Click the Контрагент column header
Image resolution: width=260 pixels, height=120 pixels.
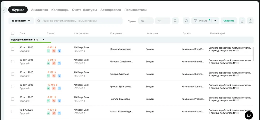point(116,33)
